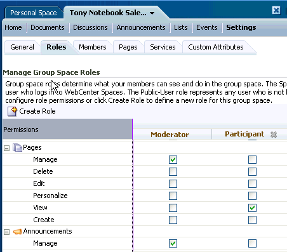Viewport: 287px width, 252px height.
Task: Click the Manage Group Space Roles heading
Action: pyautogui.click(x=51, y=72)
